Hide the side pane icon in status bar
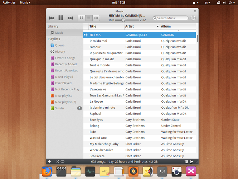 191,161
